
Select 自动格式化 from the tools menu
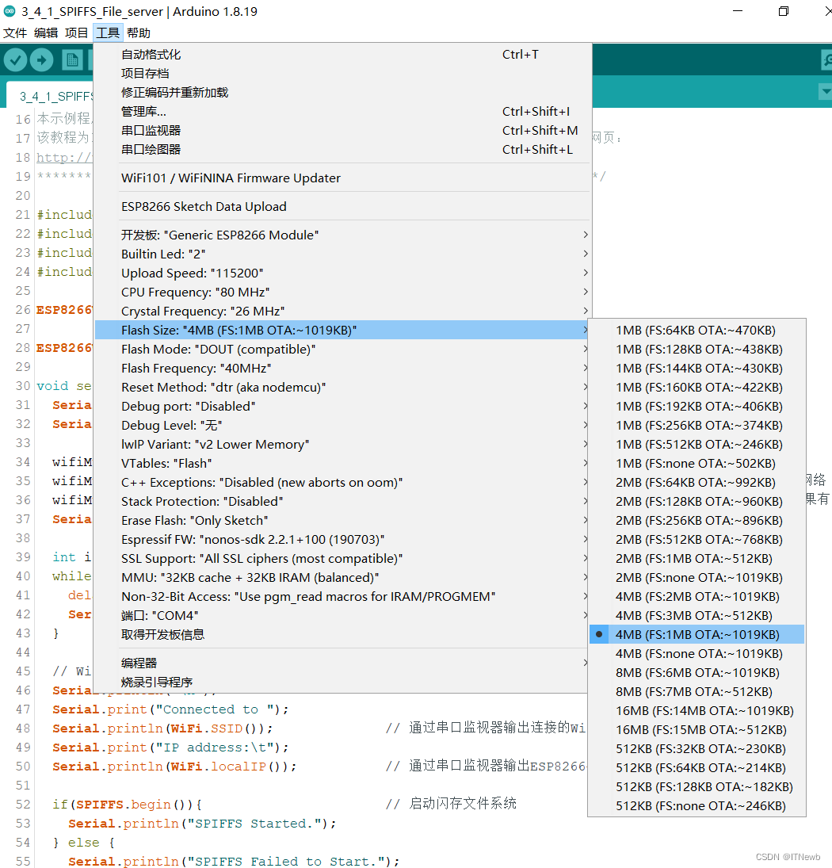[343, 54]
